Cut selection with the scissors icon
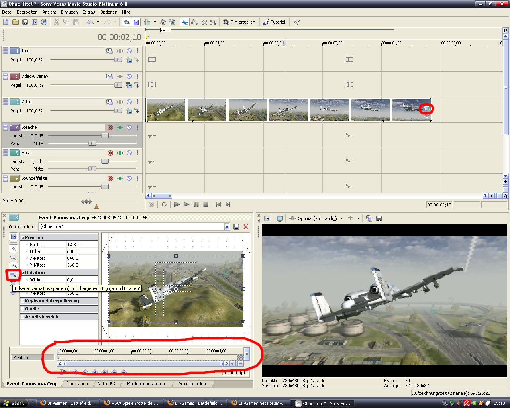Viewport: 510px width, 408px height. [57, 22]
